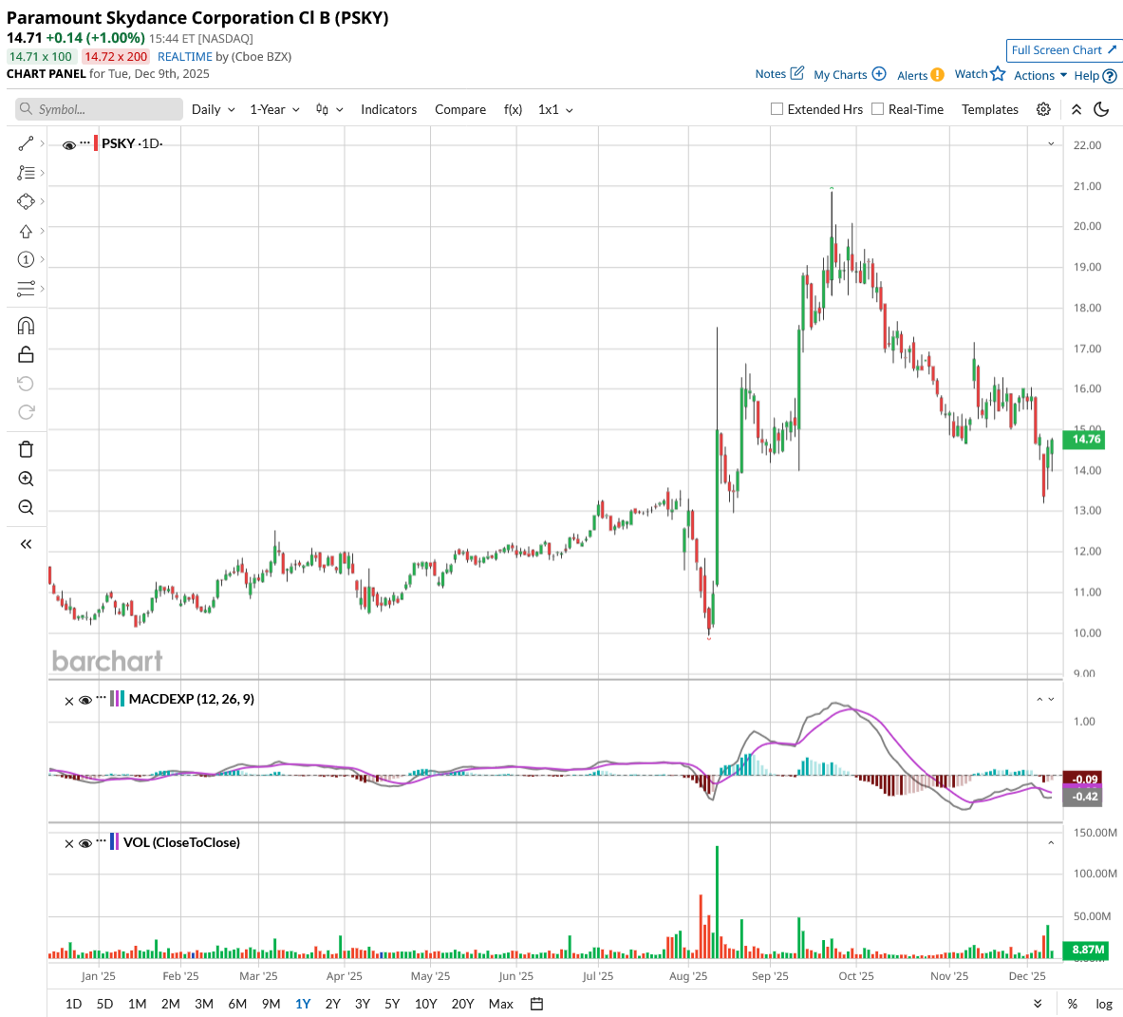Select the shapes drawing tool

26,202
